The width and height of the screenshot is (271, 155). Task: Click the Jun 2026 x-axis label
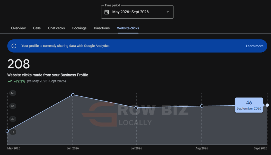(73, 148)
